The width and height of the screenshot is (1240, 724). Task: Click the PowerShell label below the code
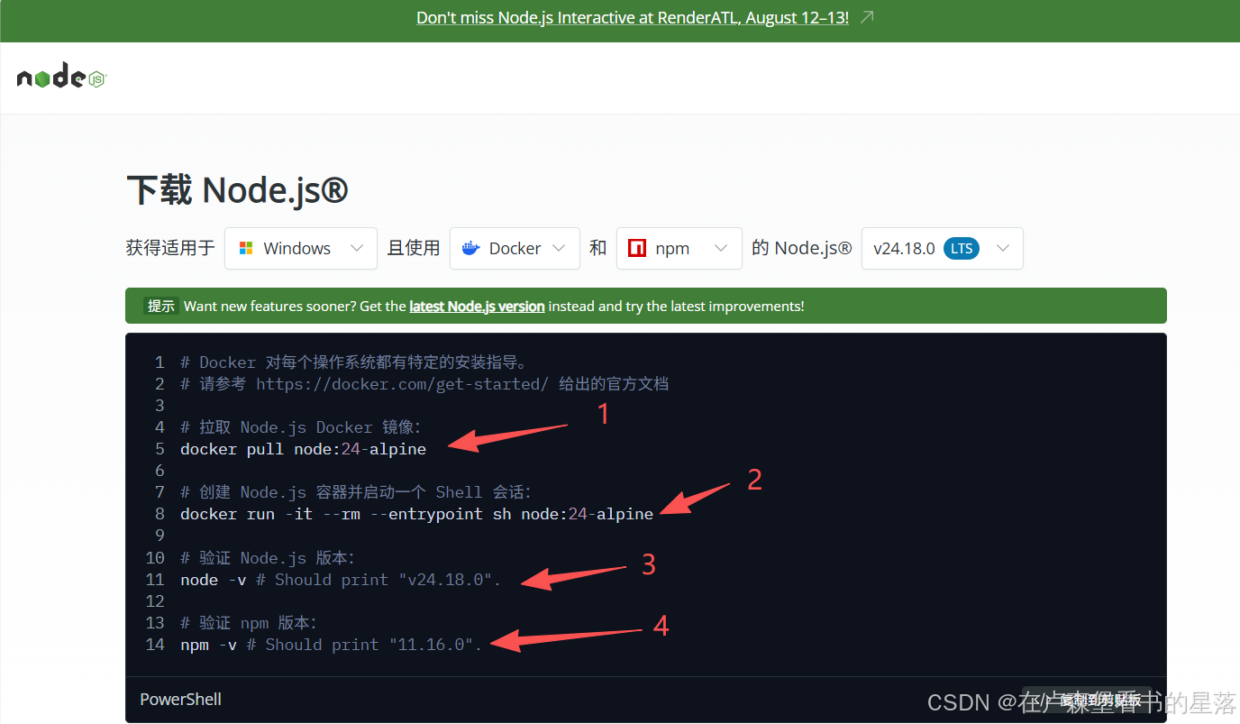point(180,700)
